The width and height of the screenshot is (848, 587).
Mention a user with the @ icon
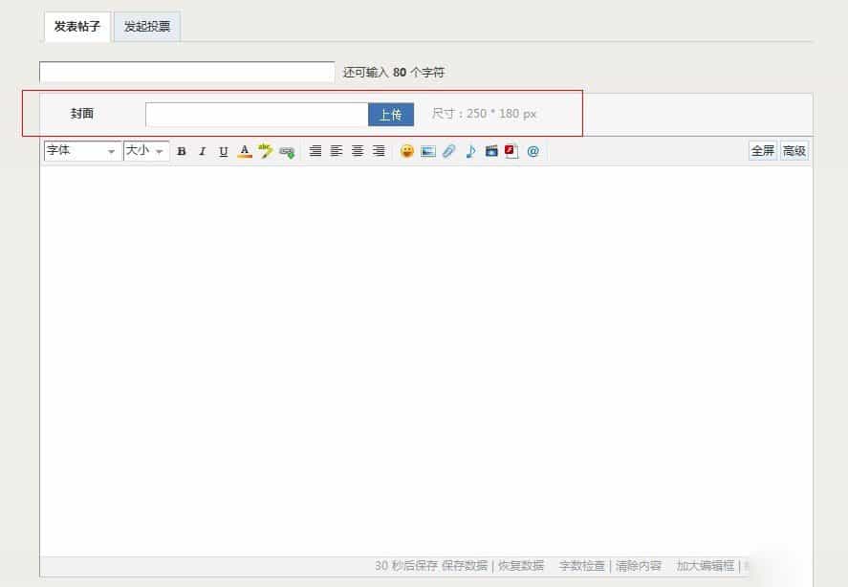pos(533,150)
